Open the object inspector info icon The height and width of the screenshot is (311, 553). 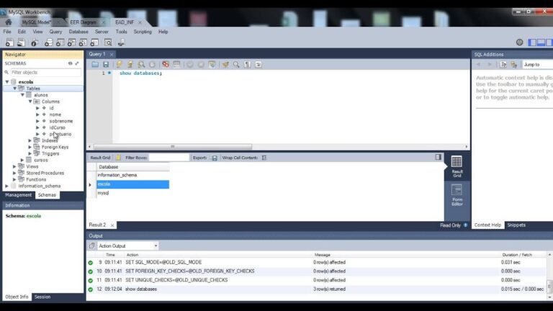tap(35, 42)
